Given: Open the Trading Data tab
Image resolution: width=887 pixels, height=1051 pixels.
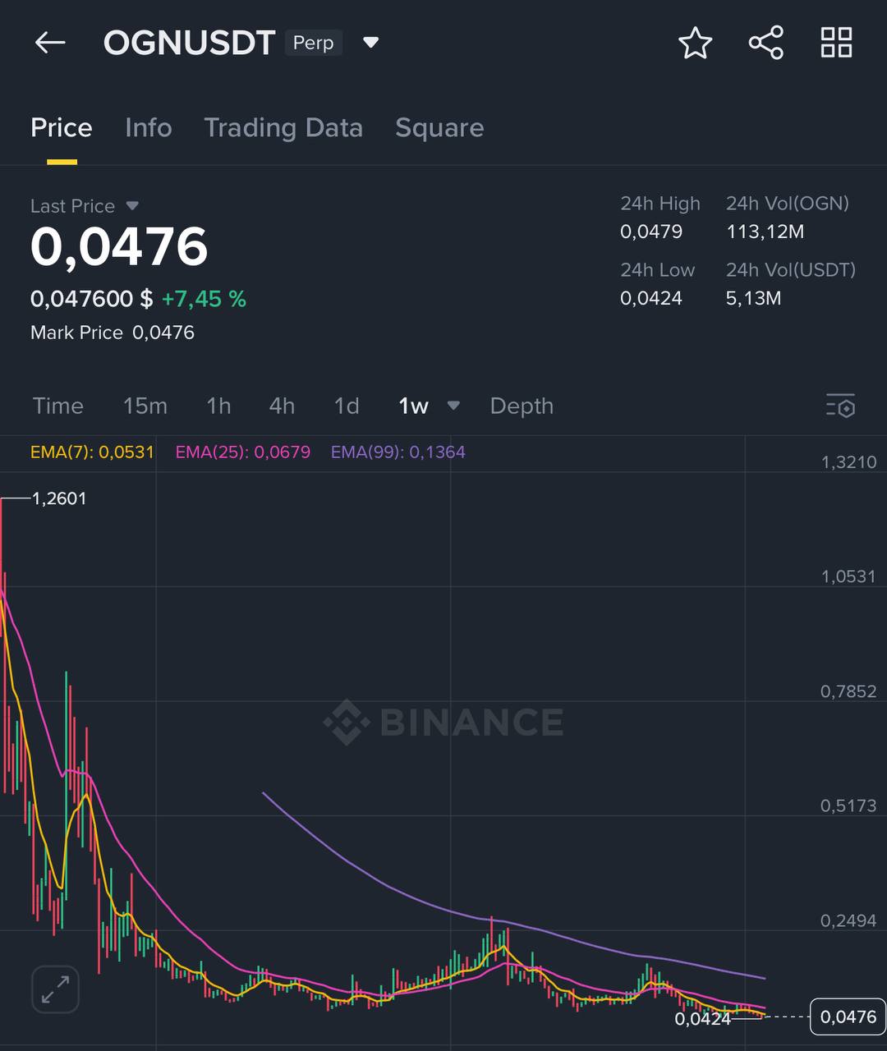Looking at the screenshot, I should (283, 128).
